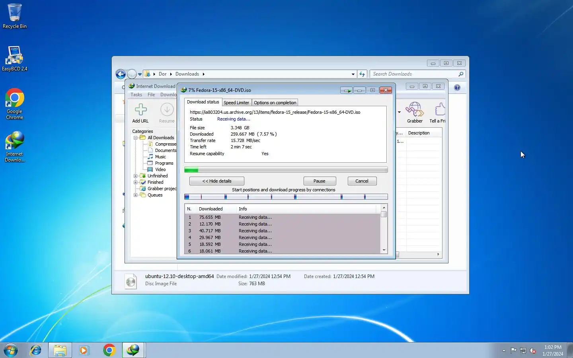Expand the Queues category node

pos(136,195)
